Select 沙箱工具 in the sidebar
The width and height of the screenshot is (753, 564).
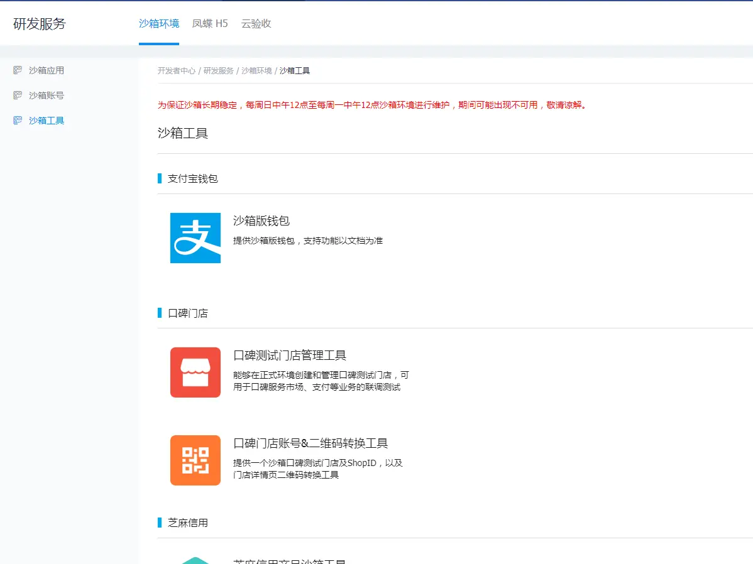click(46, 120)
